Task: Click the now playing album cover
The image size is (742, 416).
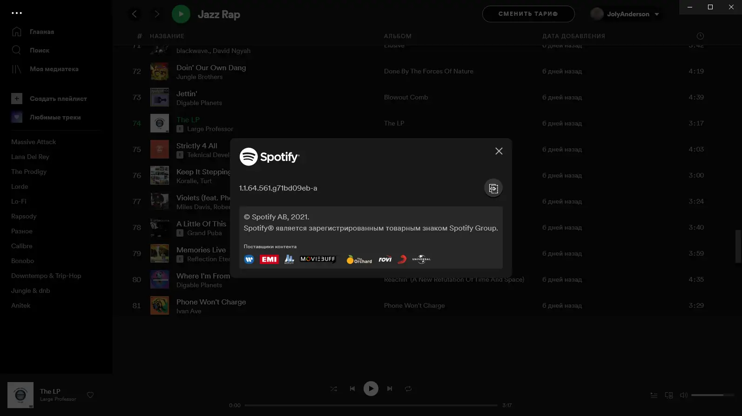Action: [x=20, y=395]
